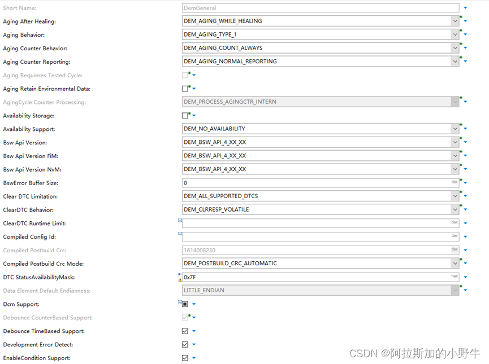Open blue arrow menu for Aging After Healing
The image size is (489, 364).
(465, 21)
